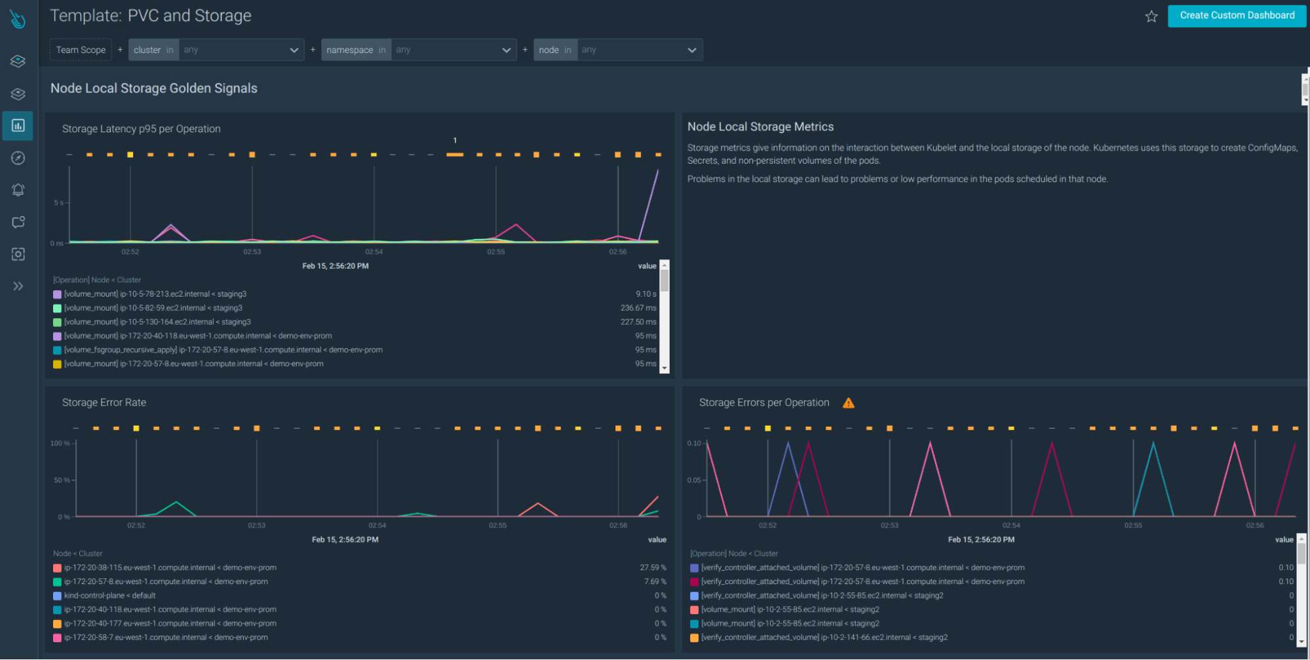The image size is (1310, 660).
Task: Select the Team Scope control
Action: 80,49
